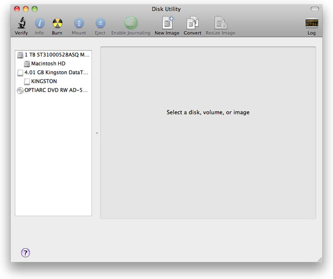Click the Resize Image icon
The height and width of the screenshot is (279, 333).
(x=221, y=23)
